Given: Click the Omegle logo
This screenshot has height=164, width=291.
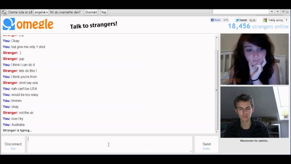Looking at the screenshot, I should 28,24.
